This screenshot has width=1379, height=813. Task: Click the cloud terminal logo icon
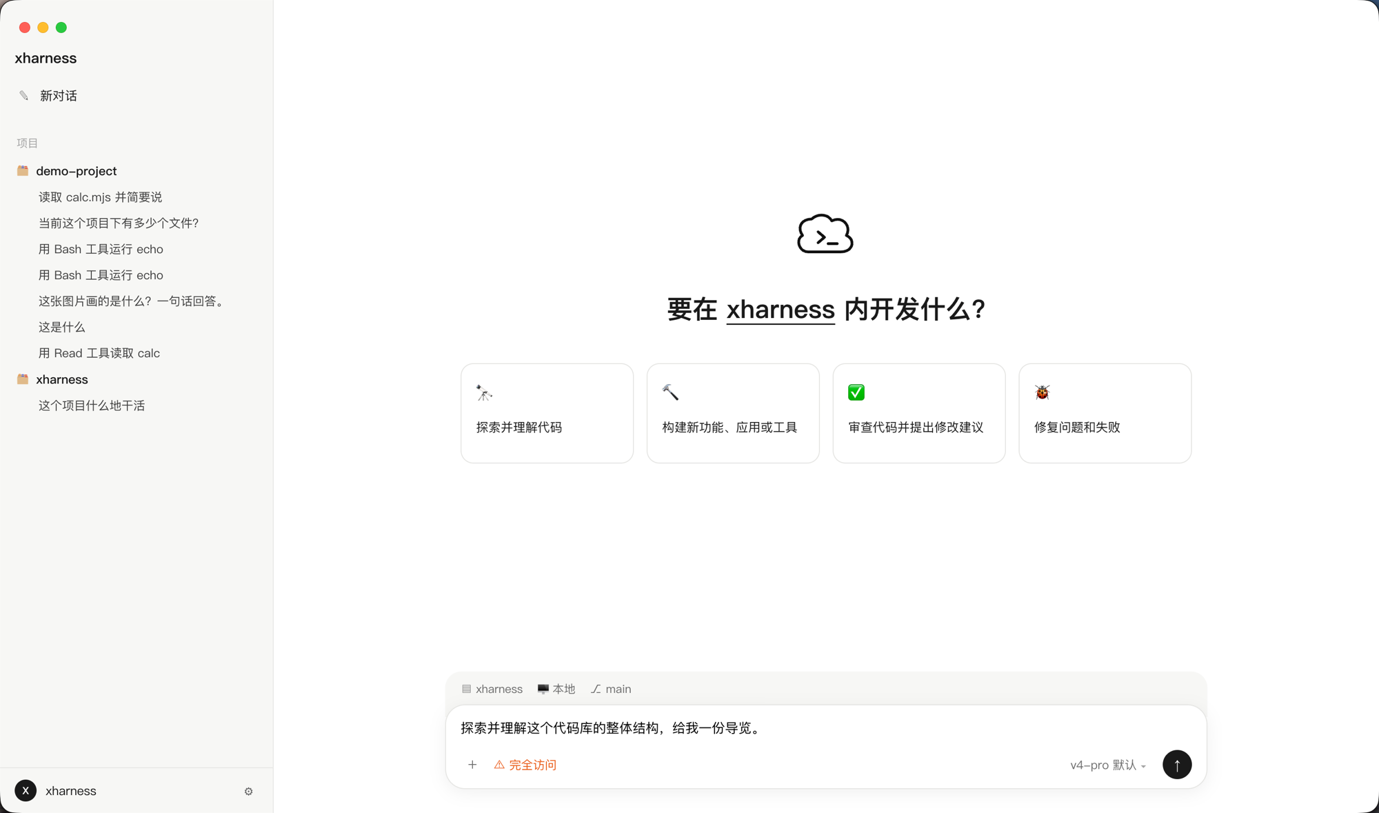(x=825, y=234)
